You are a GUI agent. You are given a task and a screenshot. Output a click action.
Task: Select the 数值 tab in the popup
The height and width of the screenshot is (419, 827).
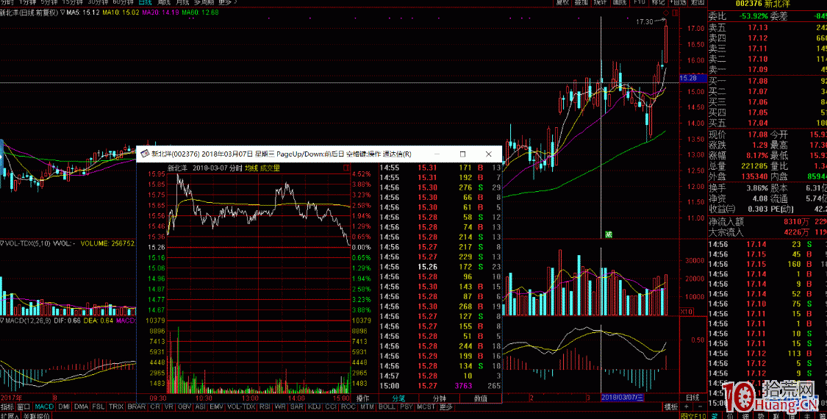click(x=481, y=398)
